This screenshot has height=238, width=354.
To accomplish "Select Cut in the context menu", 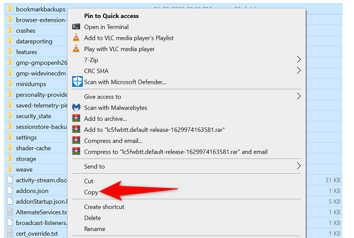I will [x=89, y=181].
